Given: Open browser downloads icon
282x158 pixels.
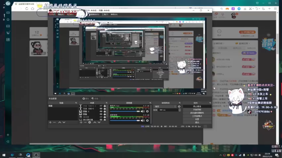Looking at the screenshot, I should coord(245,8).
